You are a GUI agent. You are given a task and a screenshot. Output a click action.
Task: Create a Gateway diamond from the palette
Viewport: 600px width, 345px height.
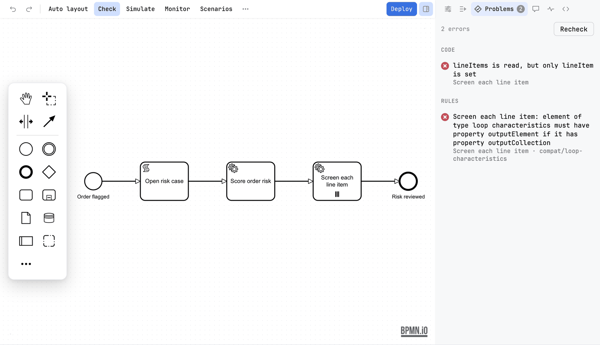49,172
